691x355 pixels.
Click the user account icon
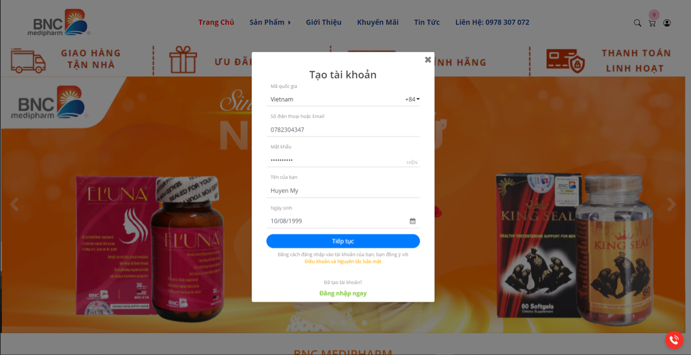667,23
